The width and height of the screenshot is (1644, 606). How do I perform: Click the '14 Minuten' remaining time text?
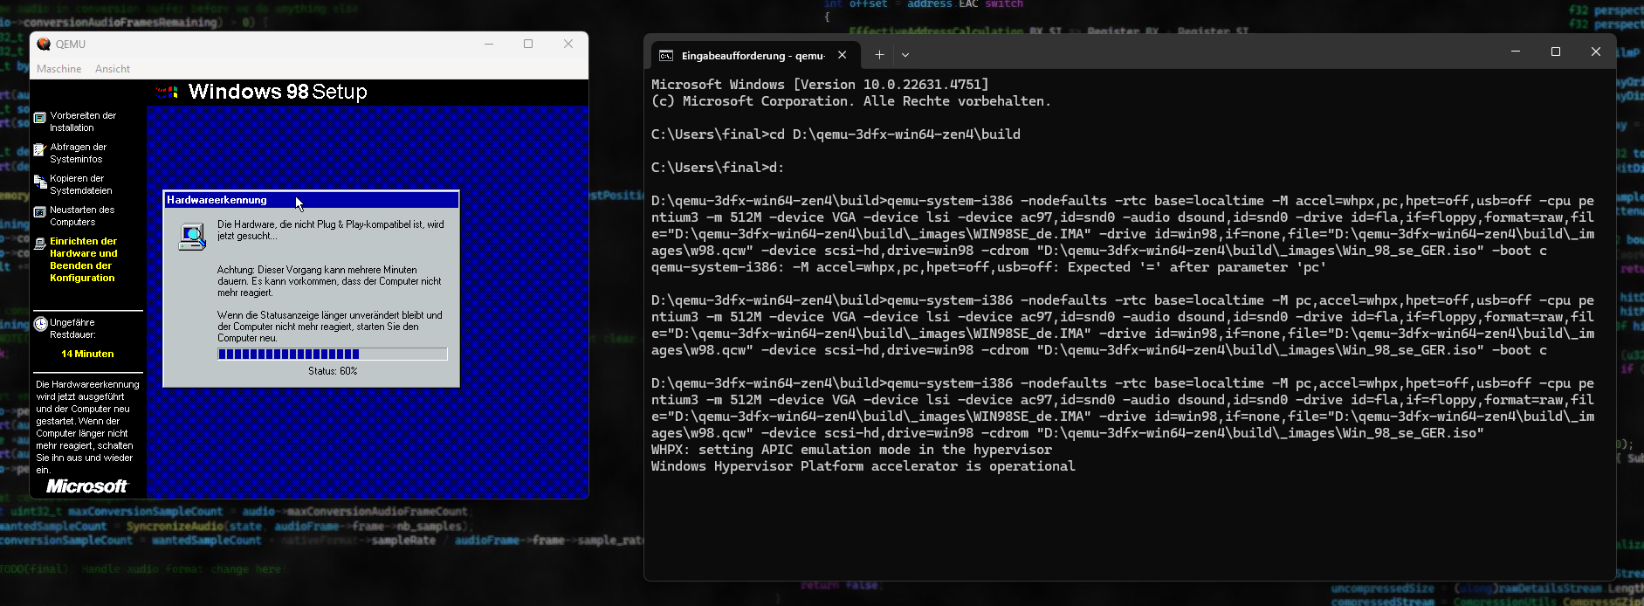click(87, 354)
